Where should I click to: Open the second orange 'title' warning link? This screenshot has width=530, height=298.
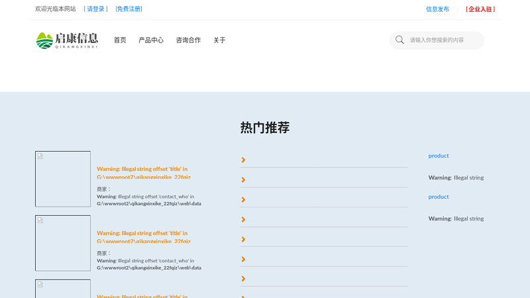coord(144,237)
